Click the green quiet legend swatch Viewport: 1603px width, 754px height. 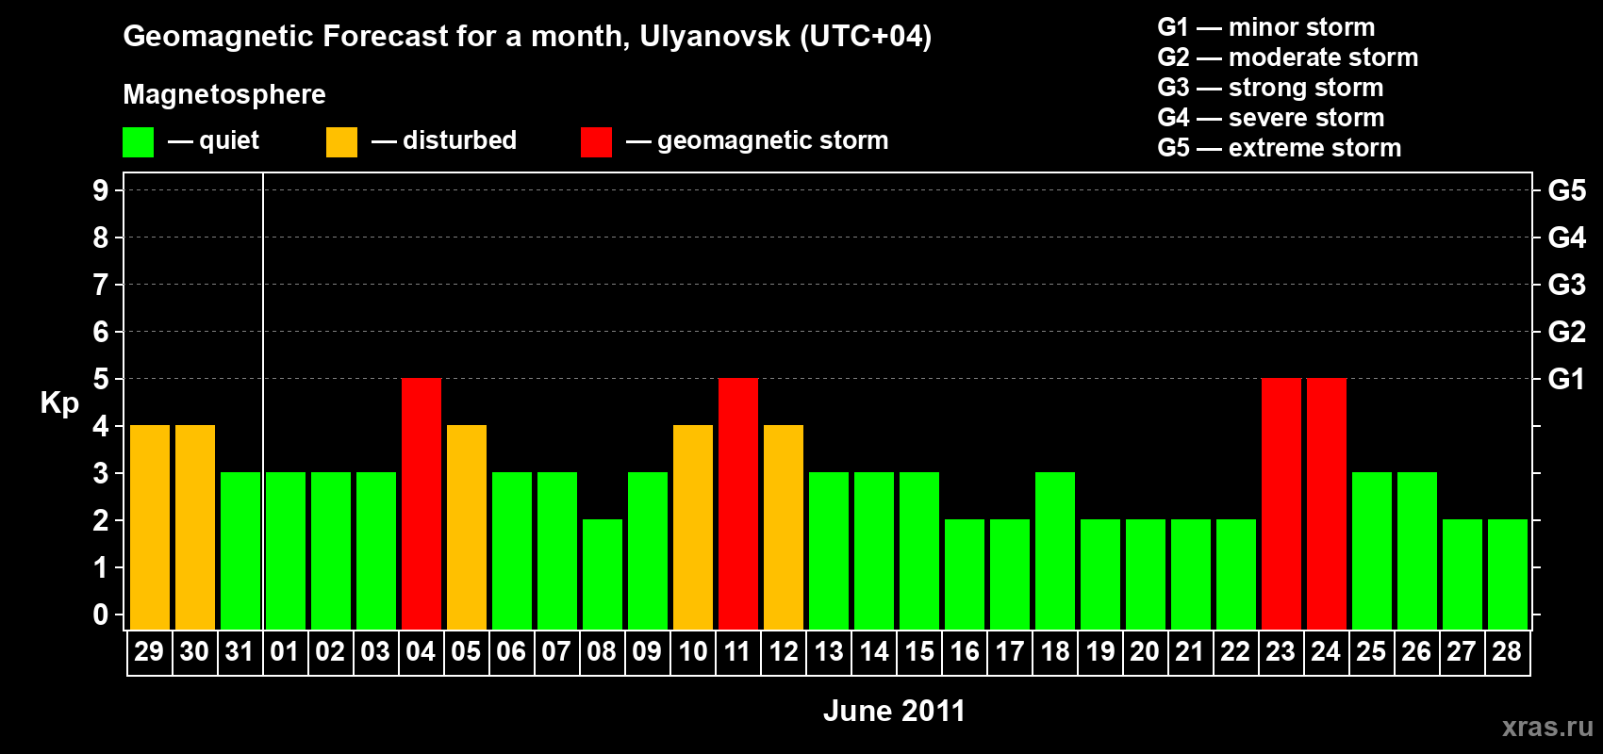pyautogui.click(x=138, y=142)
